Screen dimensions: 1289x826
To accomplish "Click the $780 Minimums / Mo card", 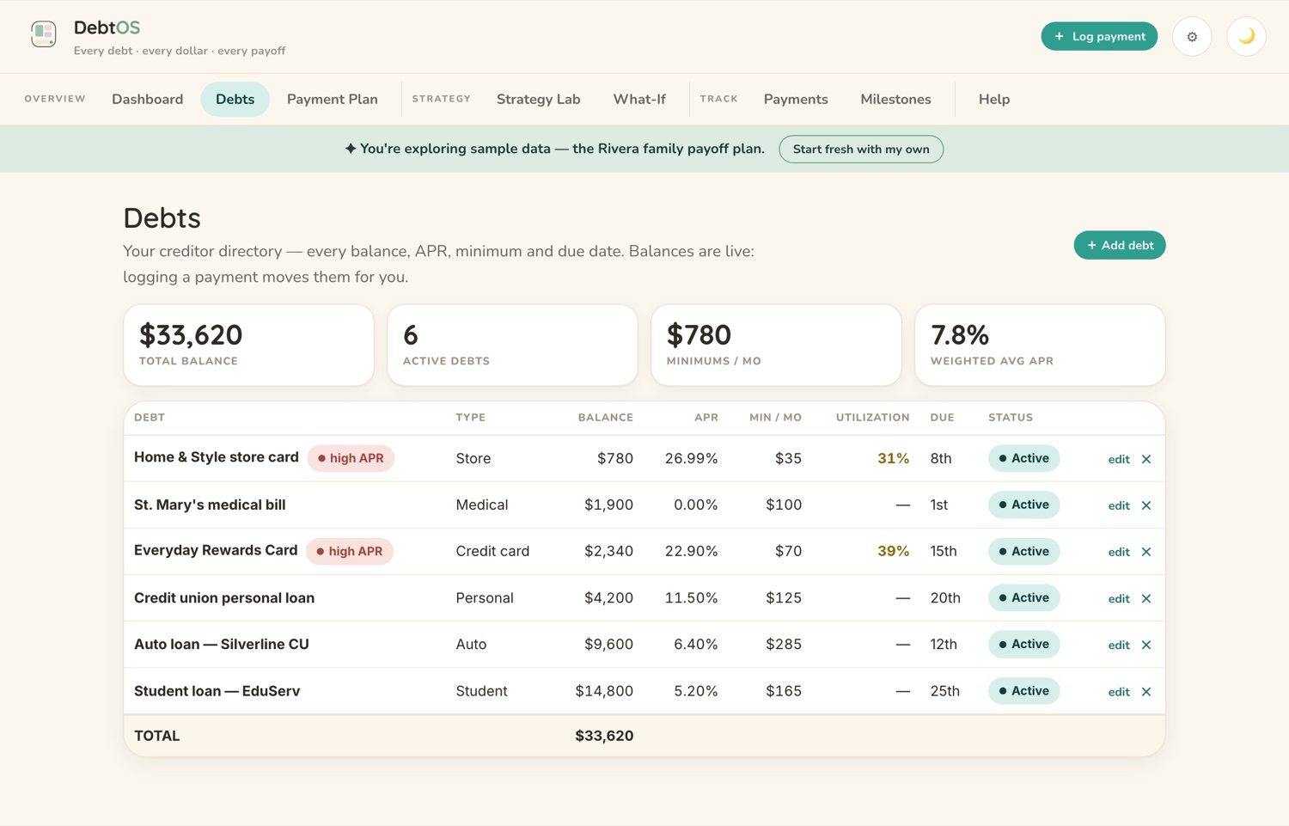I will tap(776, 345).
